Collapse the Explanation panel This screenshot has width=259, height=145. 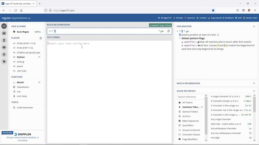254,26
